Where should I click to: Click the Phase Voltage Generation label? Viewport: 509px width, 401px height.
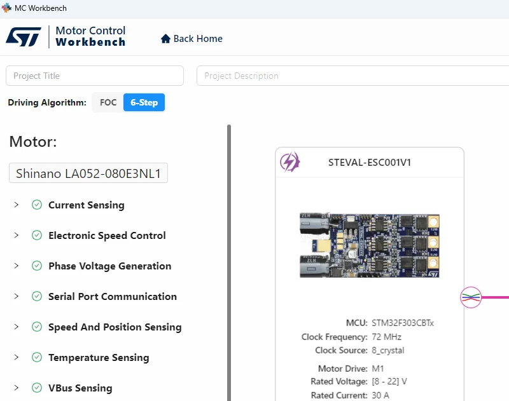109,266
